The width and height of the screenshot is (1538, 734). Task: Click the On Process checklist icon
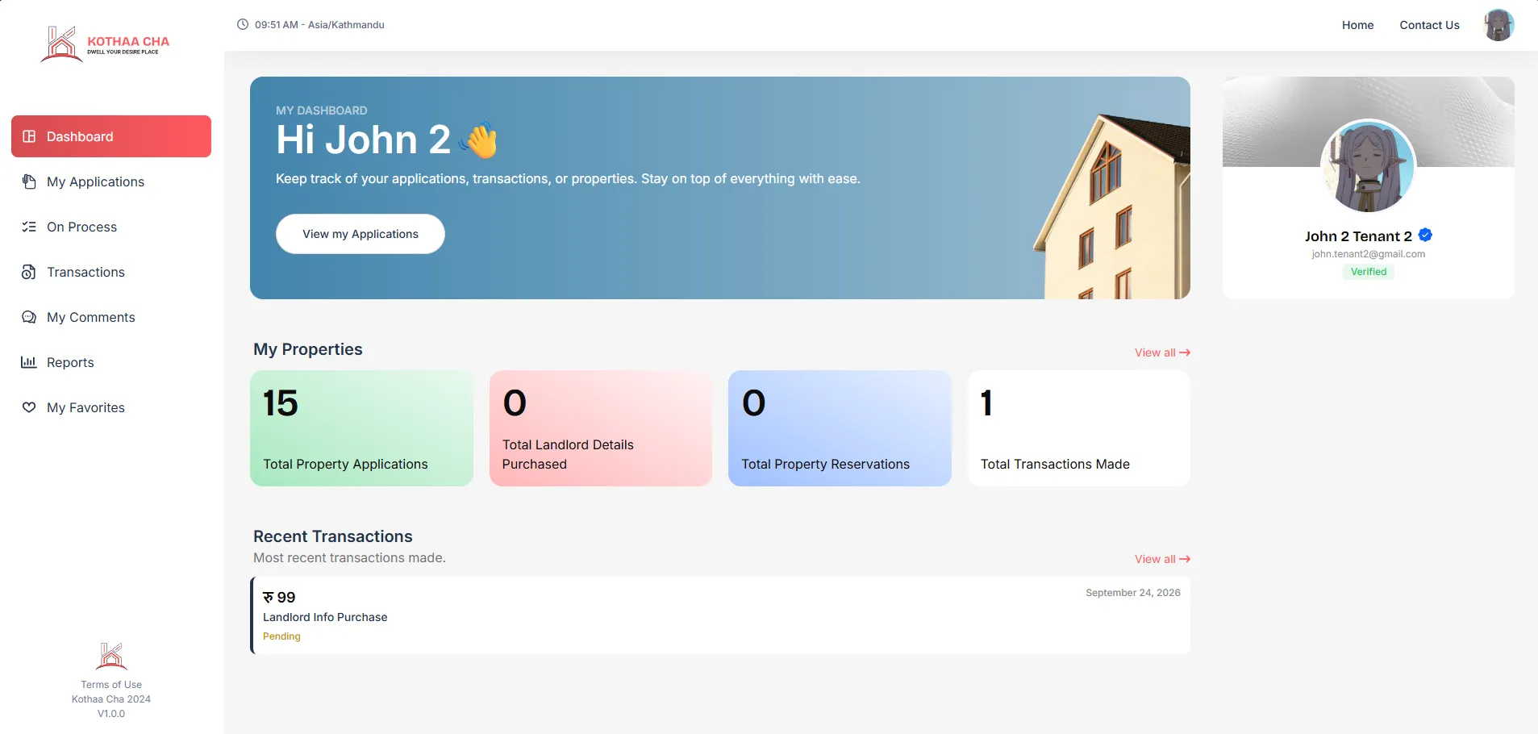[29, 227]
